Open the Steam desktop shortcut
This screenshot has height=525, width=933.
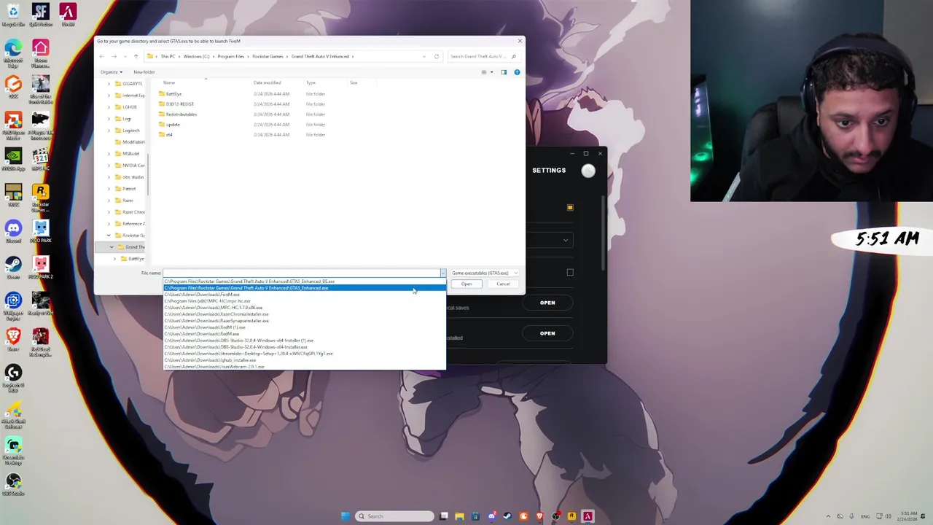tap(13, 267)
